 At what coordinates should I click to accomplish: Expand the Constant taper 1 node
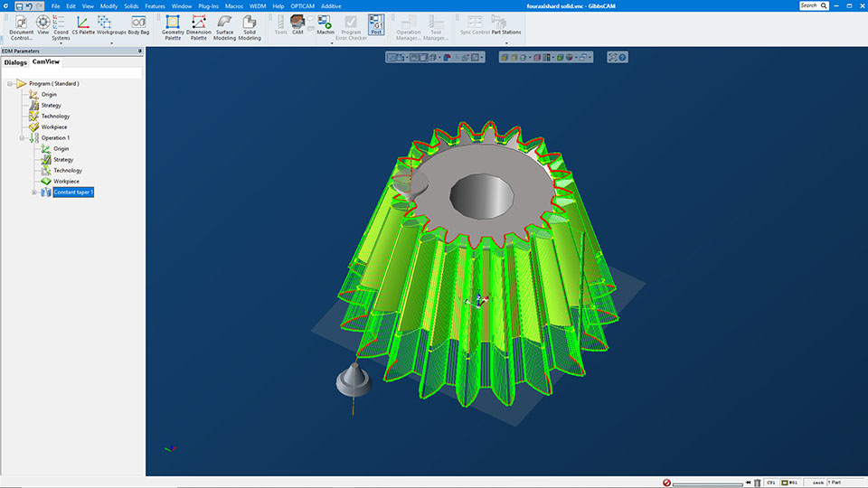coord(34,192)
